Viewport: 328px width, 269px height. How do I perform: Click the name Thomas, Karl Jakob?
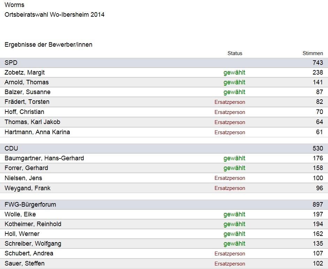(32, 122)
